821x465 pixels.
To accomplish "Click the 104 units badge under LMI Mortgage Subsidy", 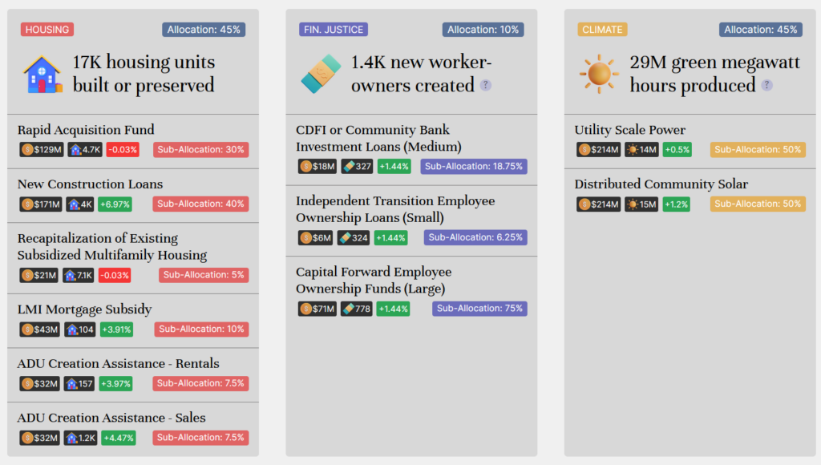I will coord(79,330).
